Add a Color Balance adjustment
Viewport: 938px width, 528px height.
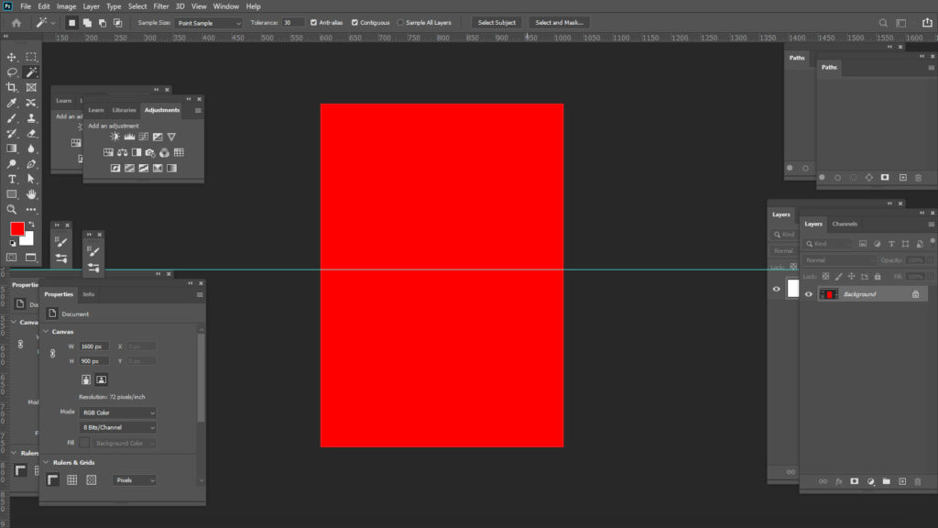point(122,153)
